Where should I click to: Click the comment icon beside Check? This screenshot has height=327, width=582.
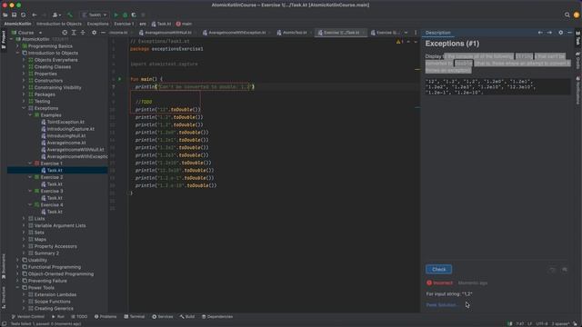click(565, 270)
